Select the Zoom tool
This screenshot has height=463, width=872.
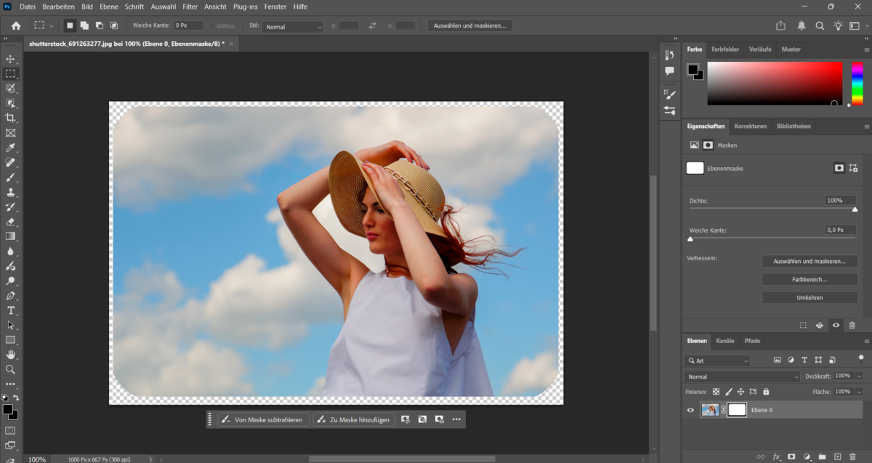[11, 369]
